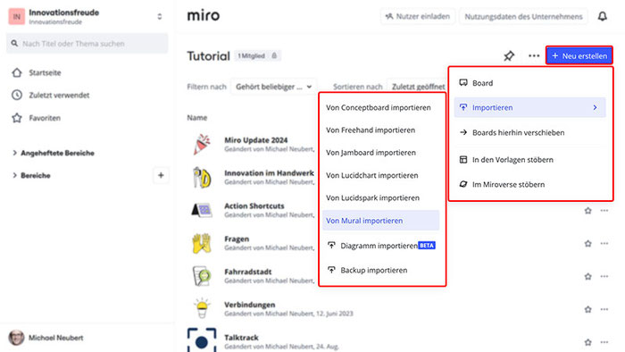This screenshot has width=625, height=352.
Task: Open the Gehört beliebiger filter dropdown
Action: coord(273,87)
